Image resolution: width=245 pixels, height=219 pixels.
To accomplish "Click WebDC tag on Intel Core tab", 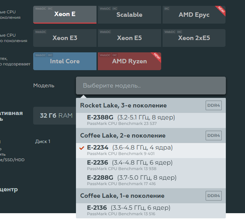I will click(40, 55).
